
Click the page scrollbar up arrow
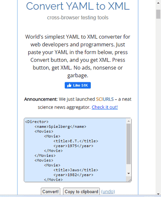[x=158, y=3]
